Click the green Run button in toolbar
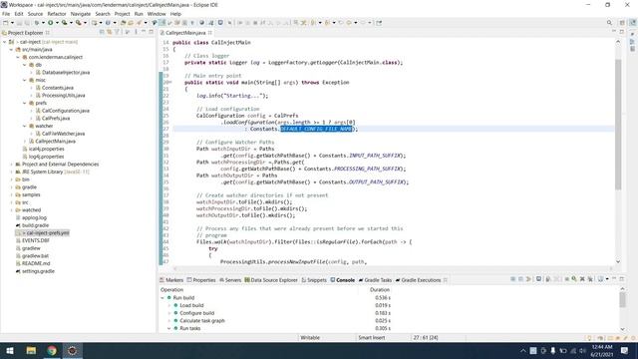This screenshot has height=359, width=638. click(51, 23)
